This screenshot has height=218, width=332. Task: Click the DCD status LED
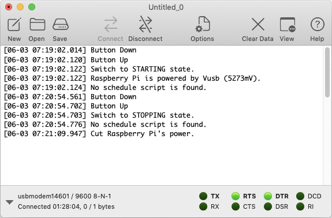(x=300, y=196)
